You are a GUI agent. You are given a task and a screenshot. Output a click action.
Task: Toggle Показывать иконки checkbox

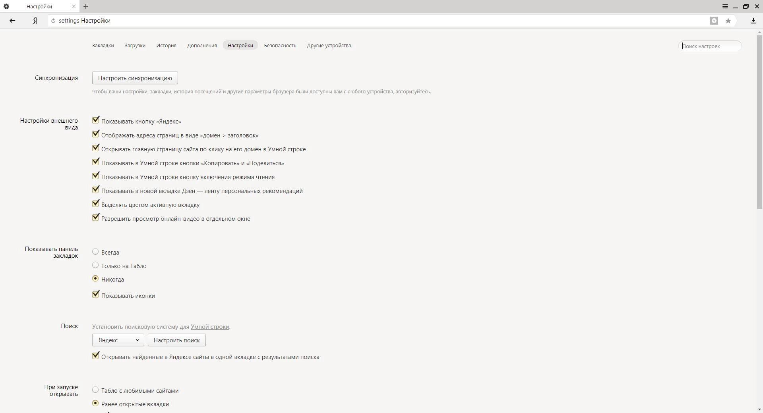point(95,294)
